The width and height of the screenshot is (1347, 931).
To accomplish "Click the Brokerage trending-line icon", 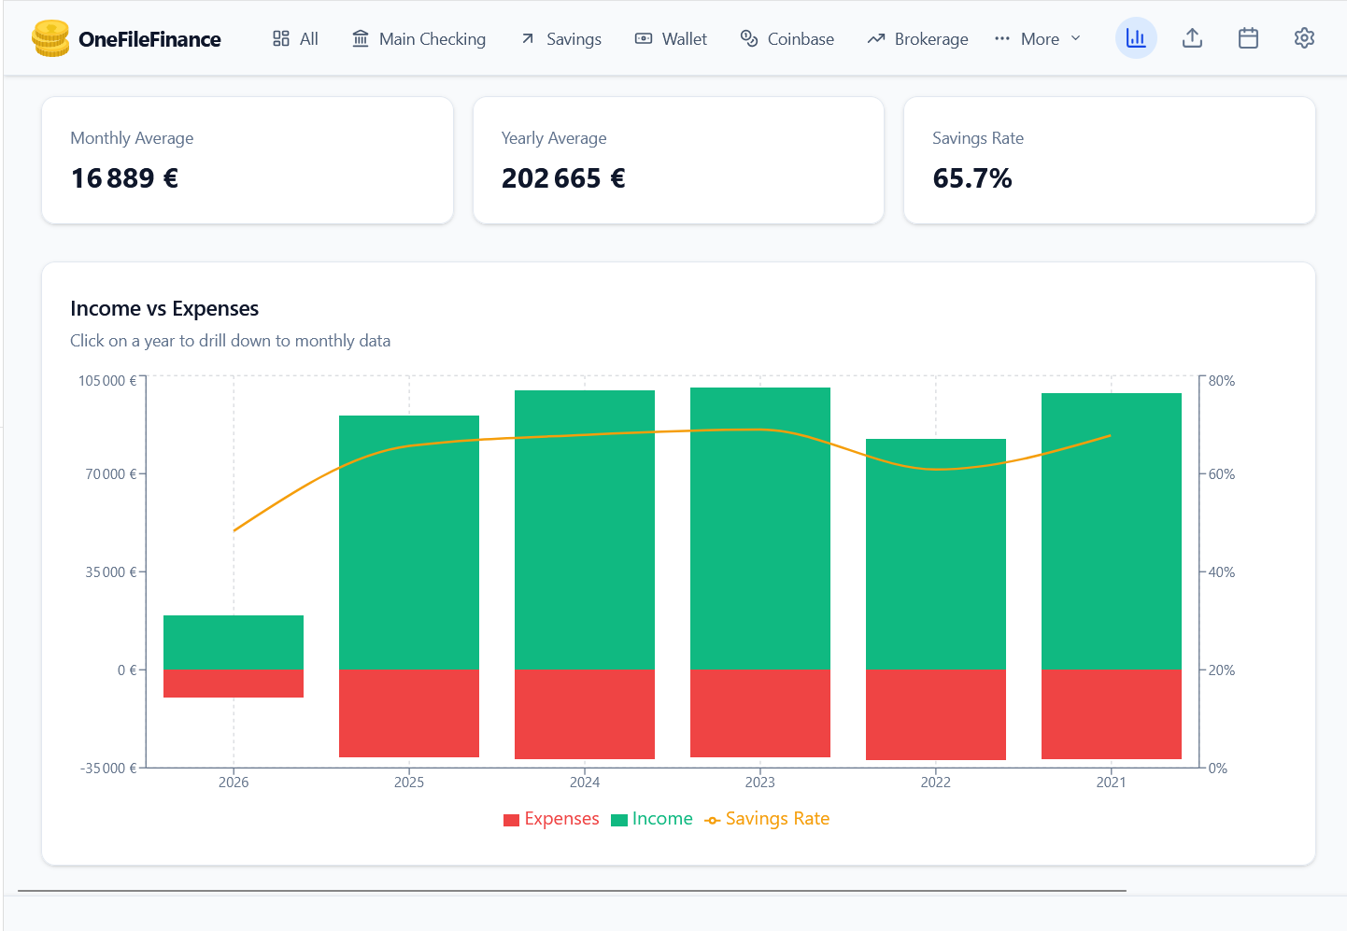I will pos(875,38).
